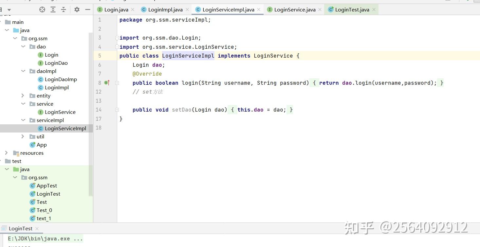The image size is (480, 247).
Task: Select LoginImpl class in the daoImpl package
Action: pos(57,87)
